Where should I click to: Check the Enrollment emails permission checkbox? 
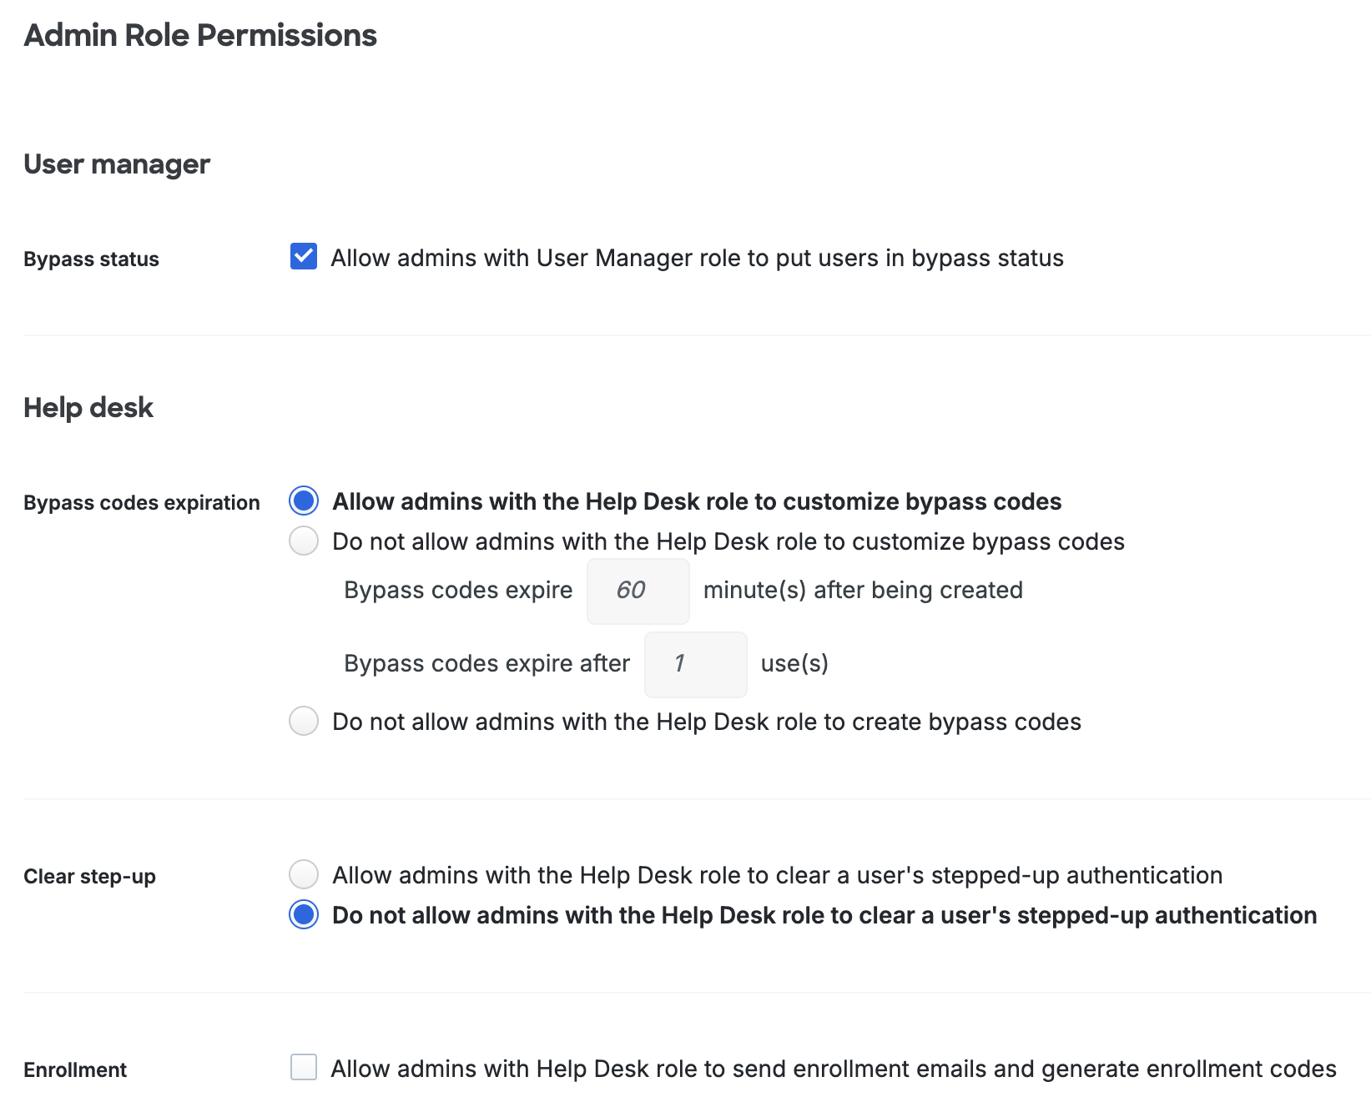pyautogui.click(x=304, y=1068)
